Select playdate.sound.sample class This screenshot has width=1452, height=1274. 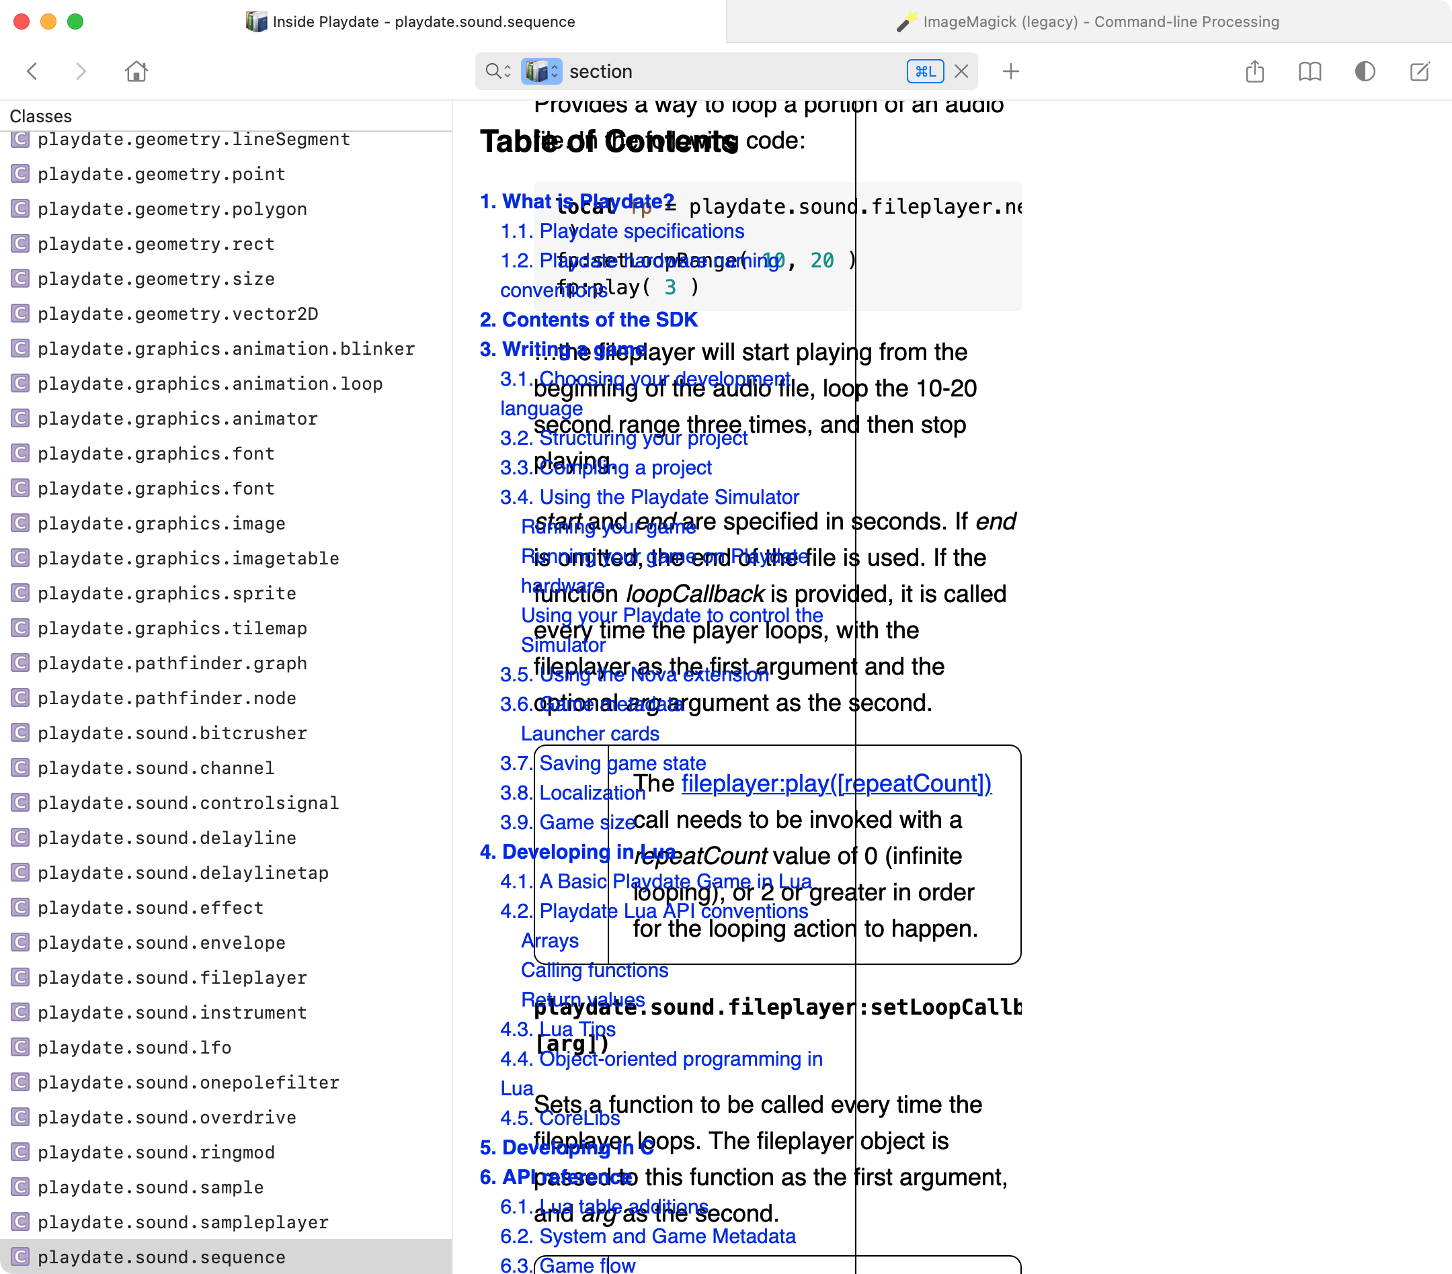pyautogui.click(x=226, y=1187)
